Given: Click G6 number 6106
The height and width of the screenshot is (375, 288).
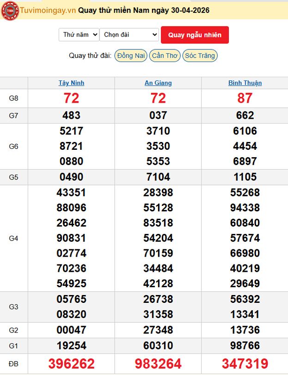Looking at the screenshot, I should 245,131.
